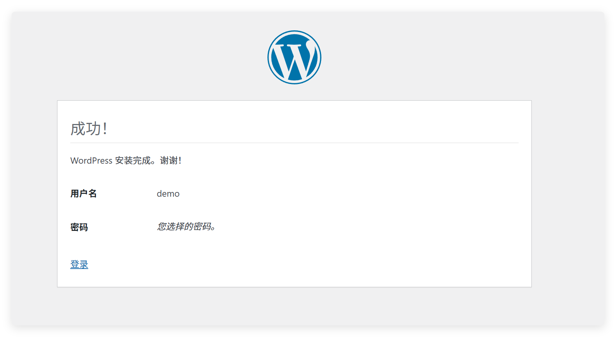Click the 用户名 label
This screenshot has height=337, width=616.
(83, 194)
